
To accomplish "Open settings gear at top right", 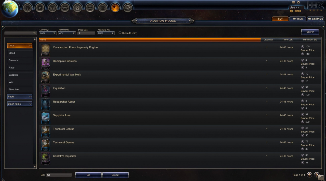I will [x=298, y=2].
